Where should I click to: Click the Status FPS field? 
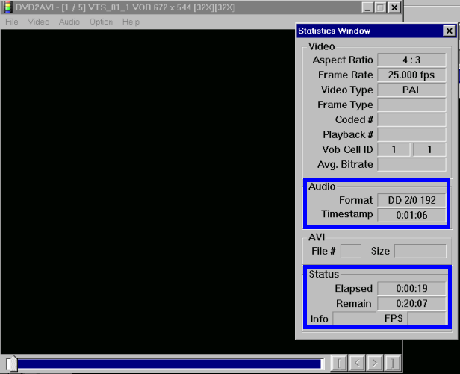tap(426, 318)
